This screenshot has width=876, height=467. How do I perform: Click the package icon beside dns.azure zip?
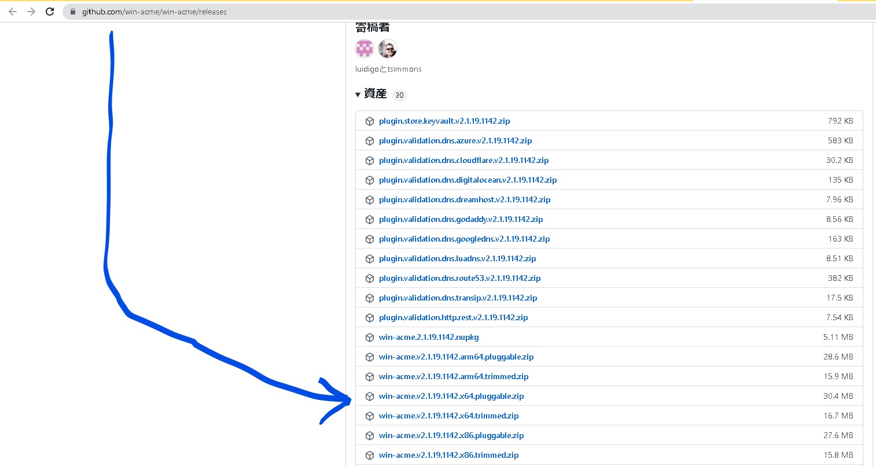[x=370, y=141]
